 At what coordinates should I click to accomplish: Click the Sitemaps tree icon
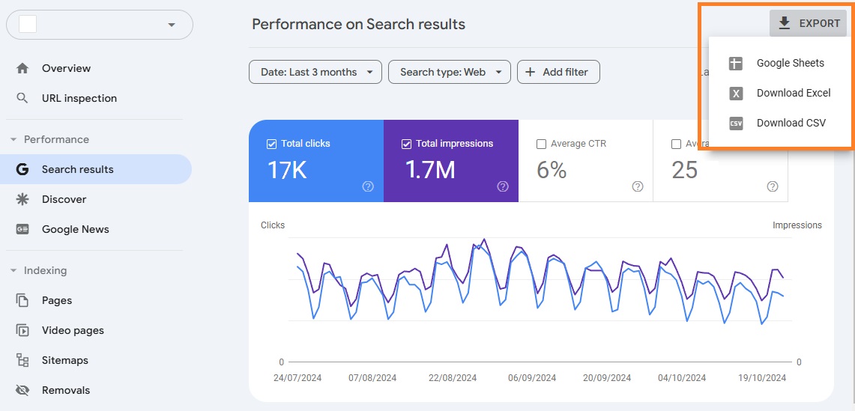[x=22, y=360]
